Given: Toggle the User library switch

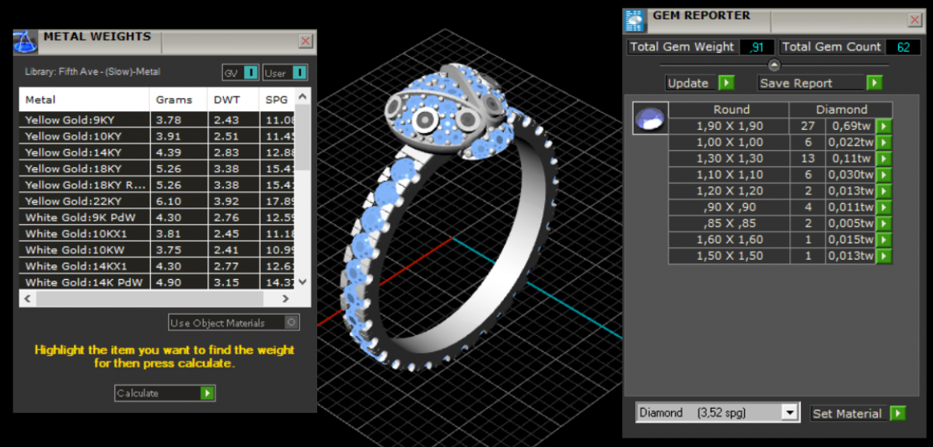Looking at the screenshot, I should point(299,73).
